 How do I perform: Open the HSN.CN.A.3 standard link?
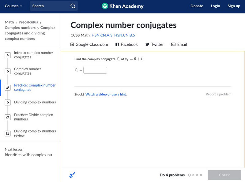point(102,35)
